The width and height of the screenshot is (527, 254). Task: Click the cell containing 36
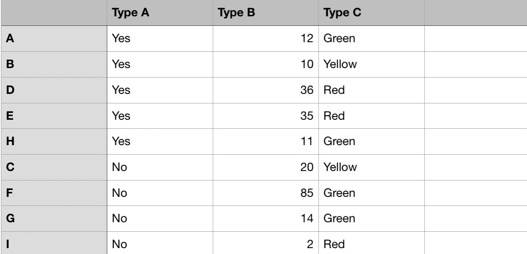tap(266, 90)
